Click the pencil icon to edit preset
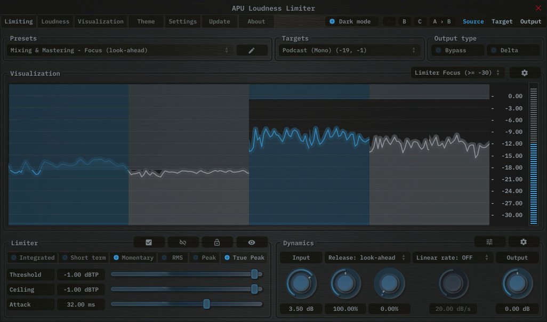Screen dimensions: 547x322 coord(251,50)
